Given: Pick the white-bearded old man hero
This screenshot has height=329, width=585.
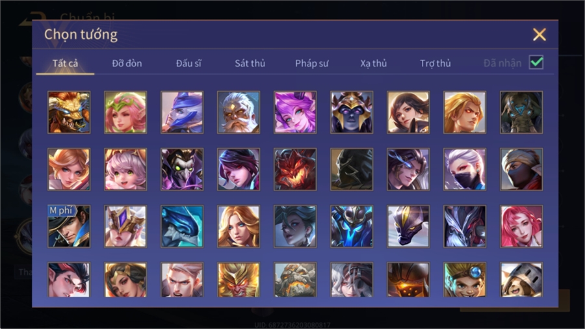Looking at the screenshot, I should [x=239, y=112].
